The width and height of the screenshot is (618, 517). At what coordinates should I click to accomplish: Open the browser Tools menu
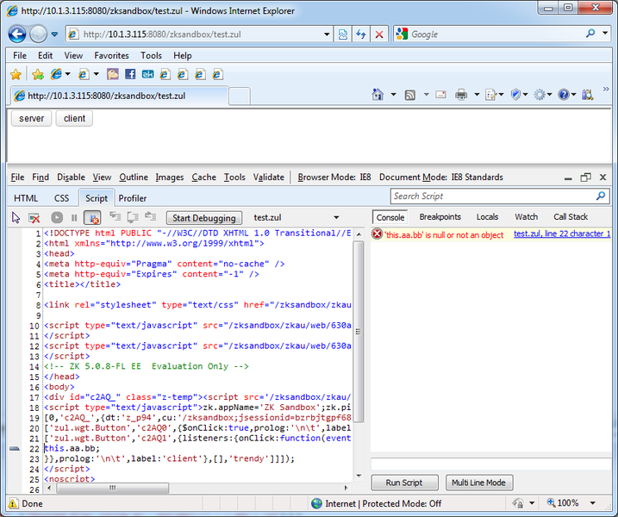pos(152,55)
